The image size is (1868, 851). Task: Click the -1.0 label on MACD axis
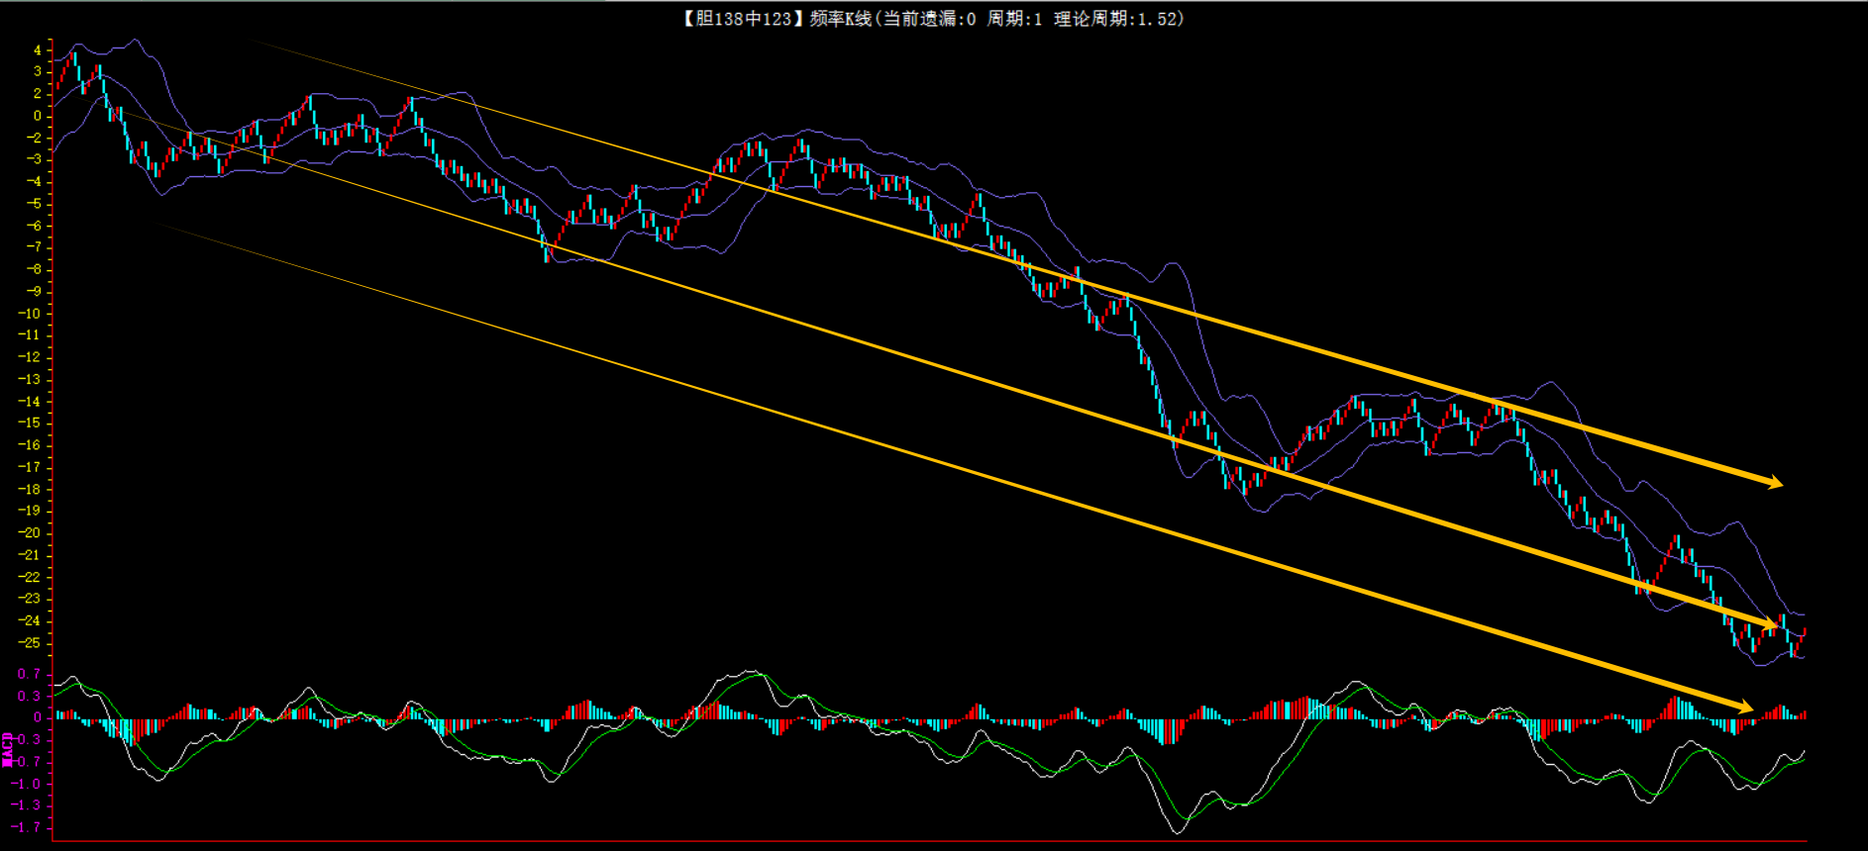[x=28, y=784]
